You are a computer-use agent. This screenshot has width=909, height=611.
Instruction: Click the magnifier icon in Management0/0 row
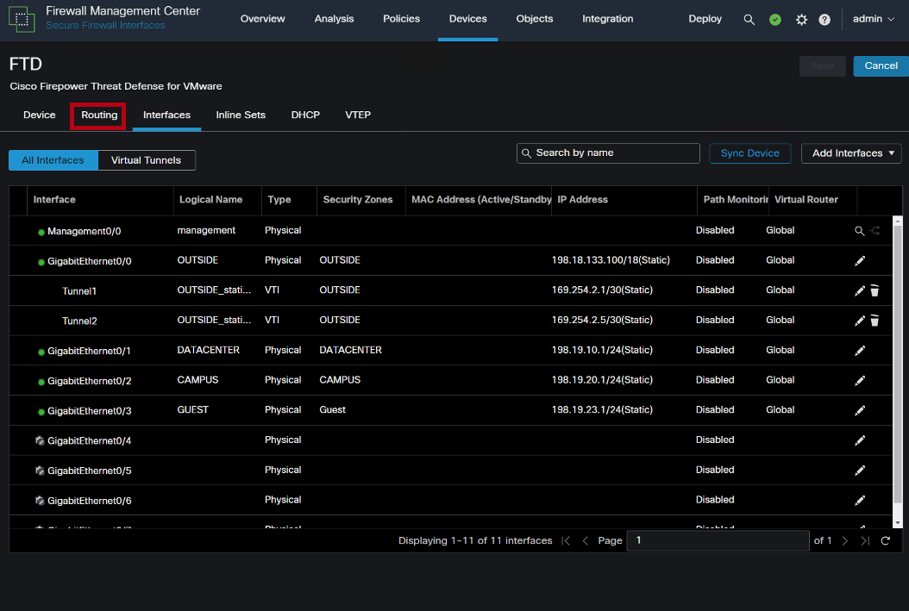pyautogui.click(x=859, y=231)
